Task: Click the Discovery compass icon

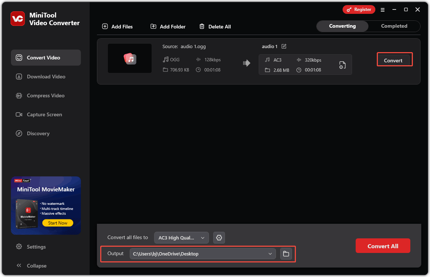Action: (x=19, y=133)
